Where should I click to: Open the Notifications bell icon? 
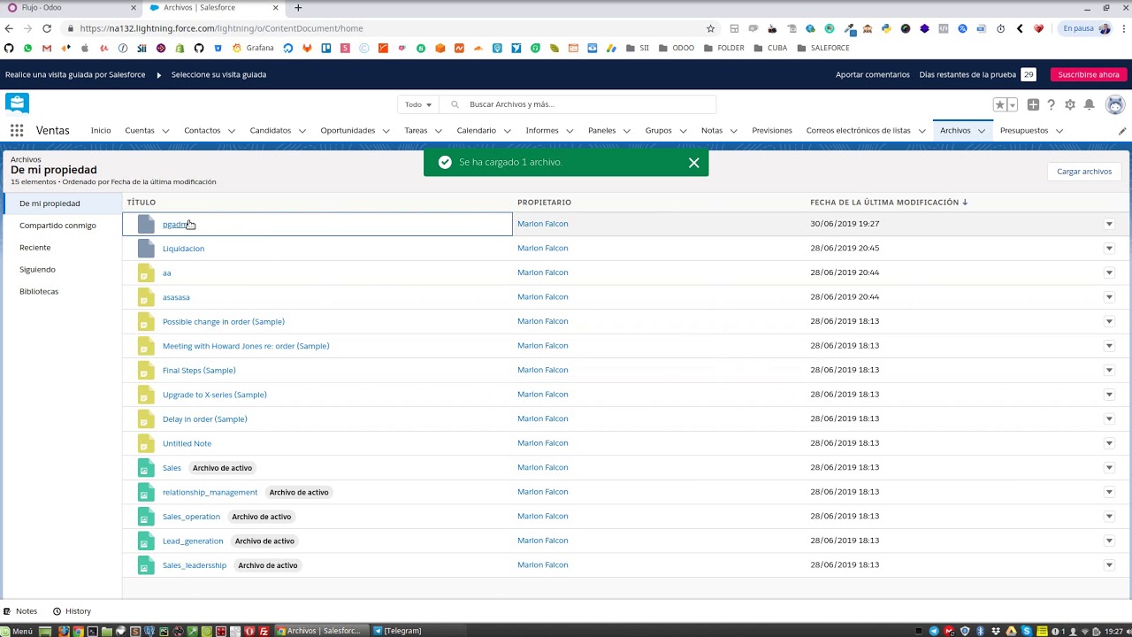1090,104
